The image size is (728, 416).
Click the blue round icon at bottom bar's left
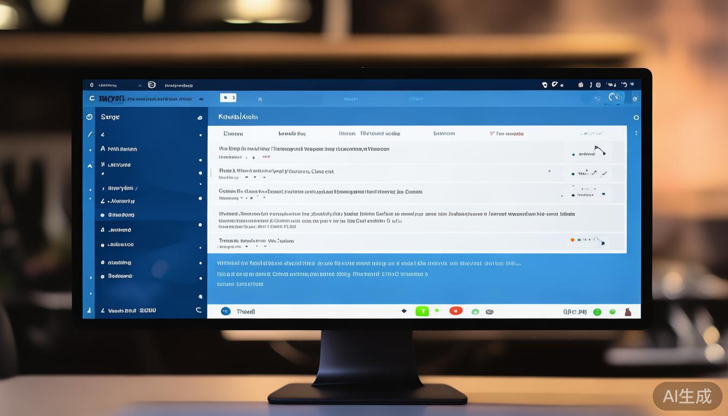tap(226, 311)
